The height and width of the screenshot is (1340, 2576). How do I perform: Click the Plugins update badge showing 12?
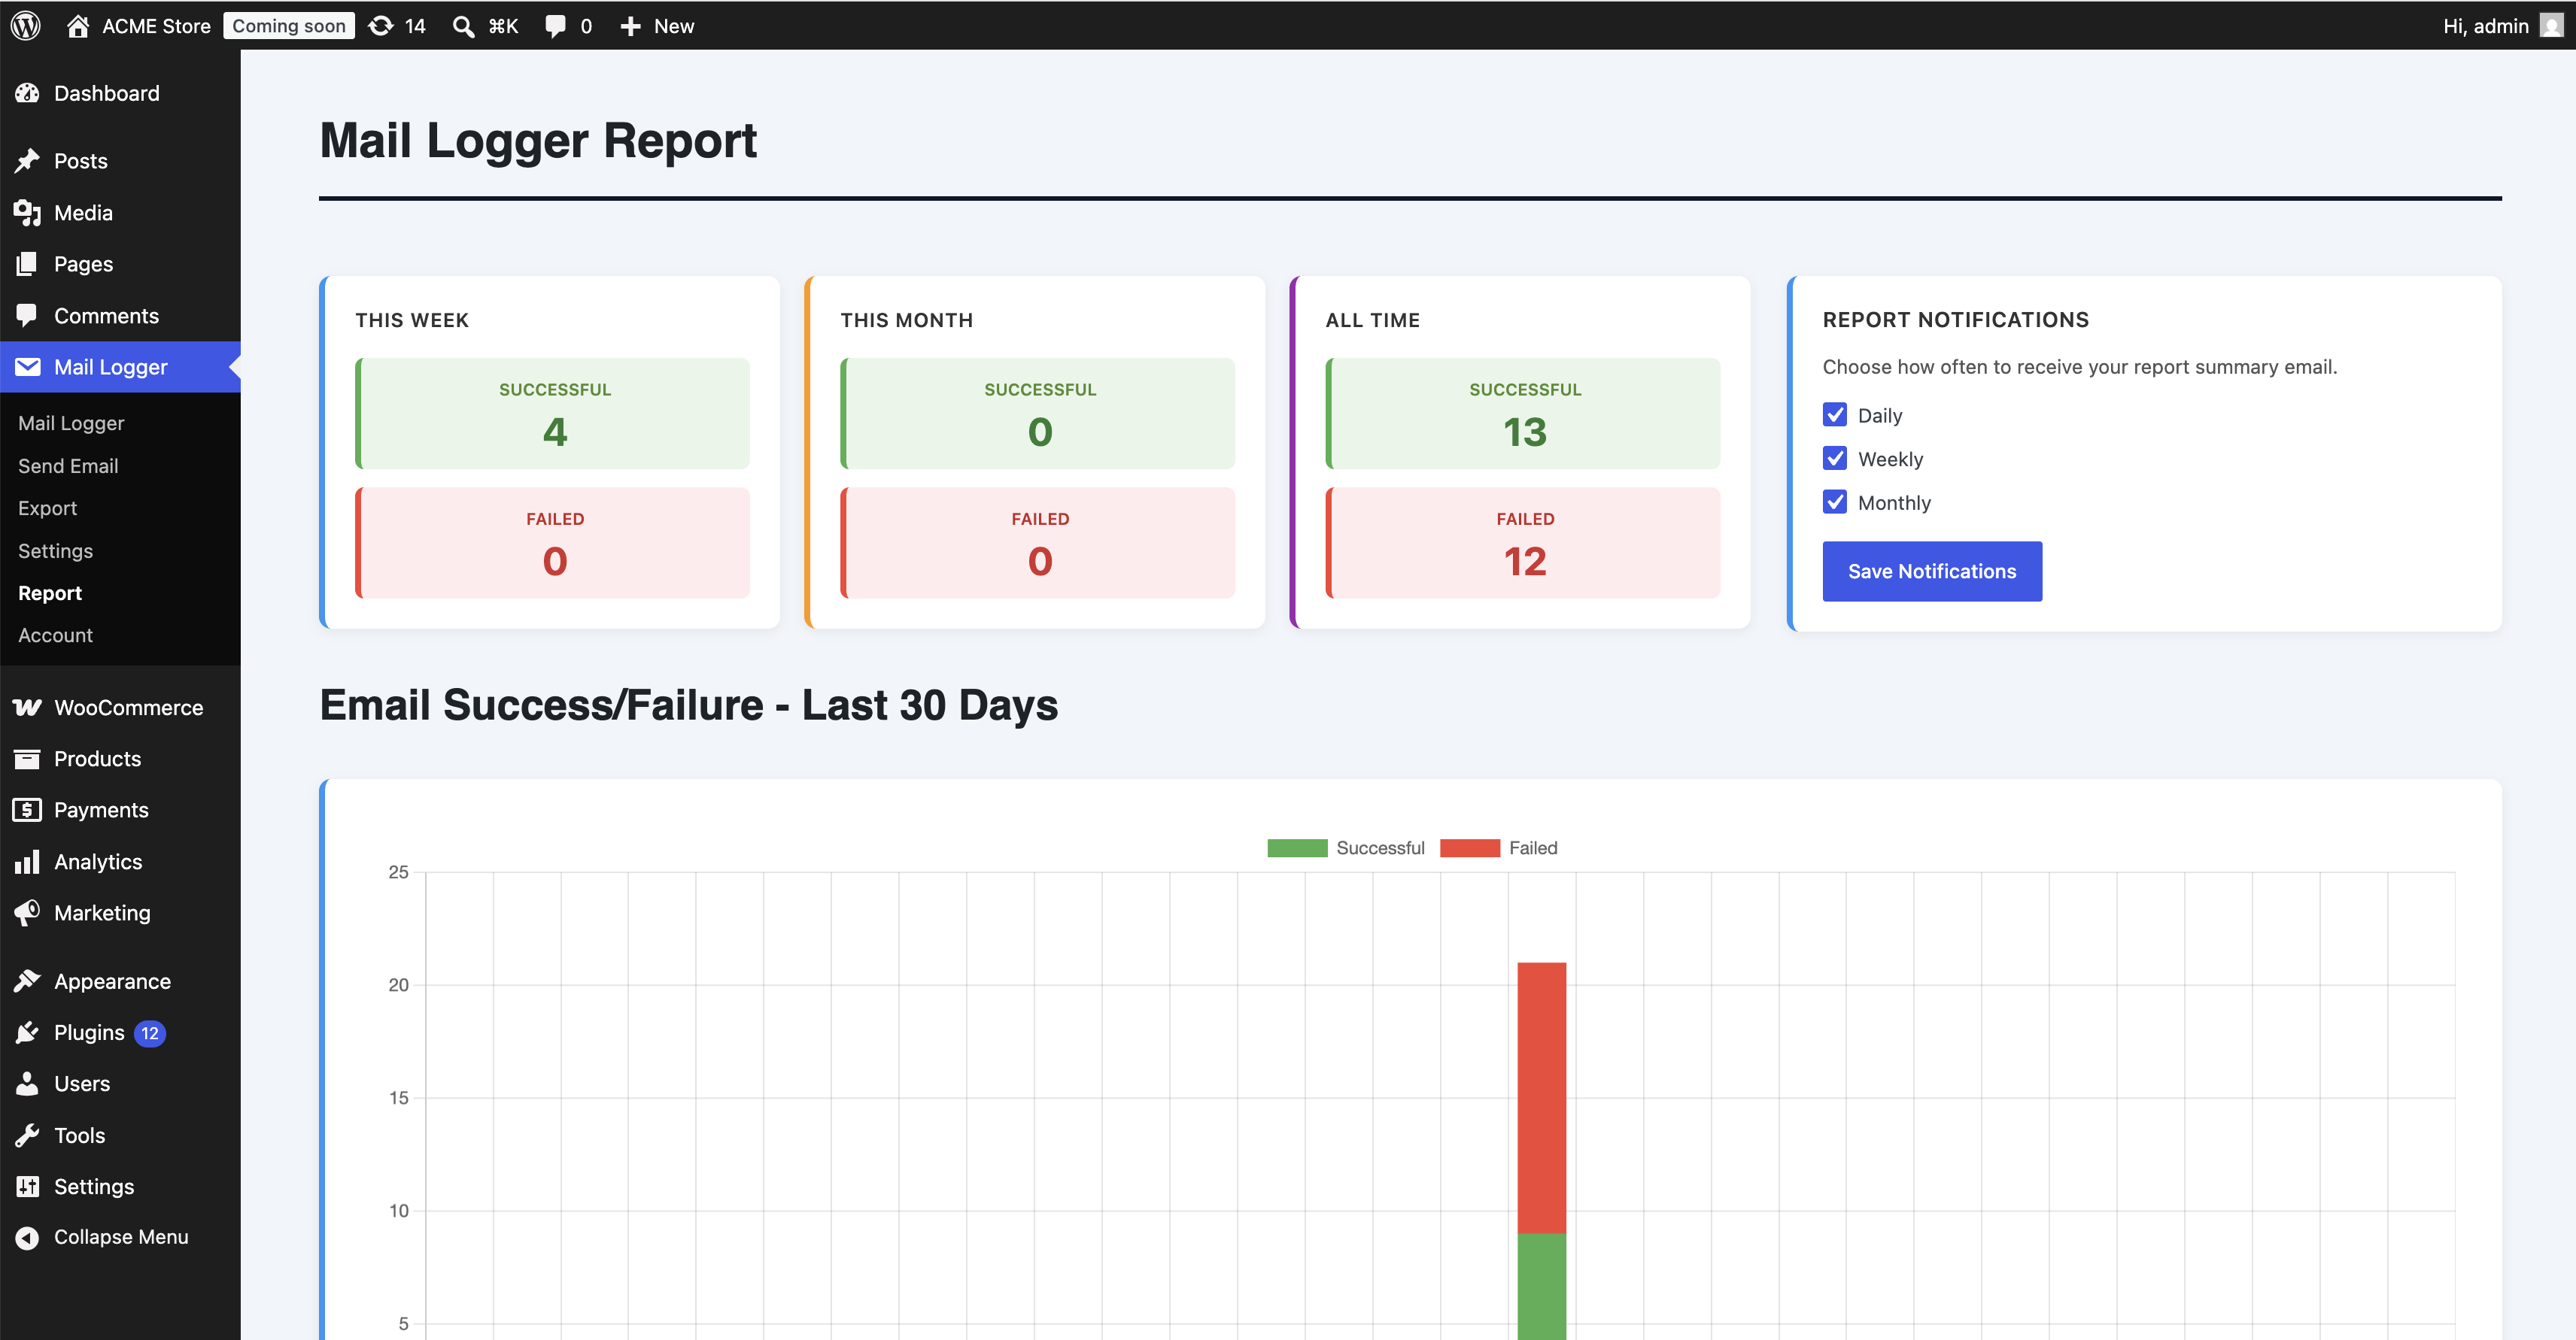point(150,1033)
